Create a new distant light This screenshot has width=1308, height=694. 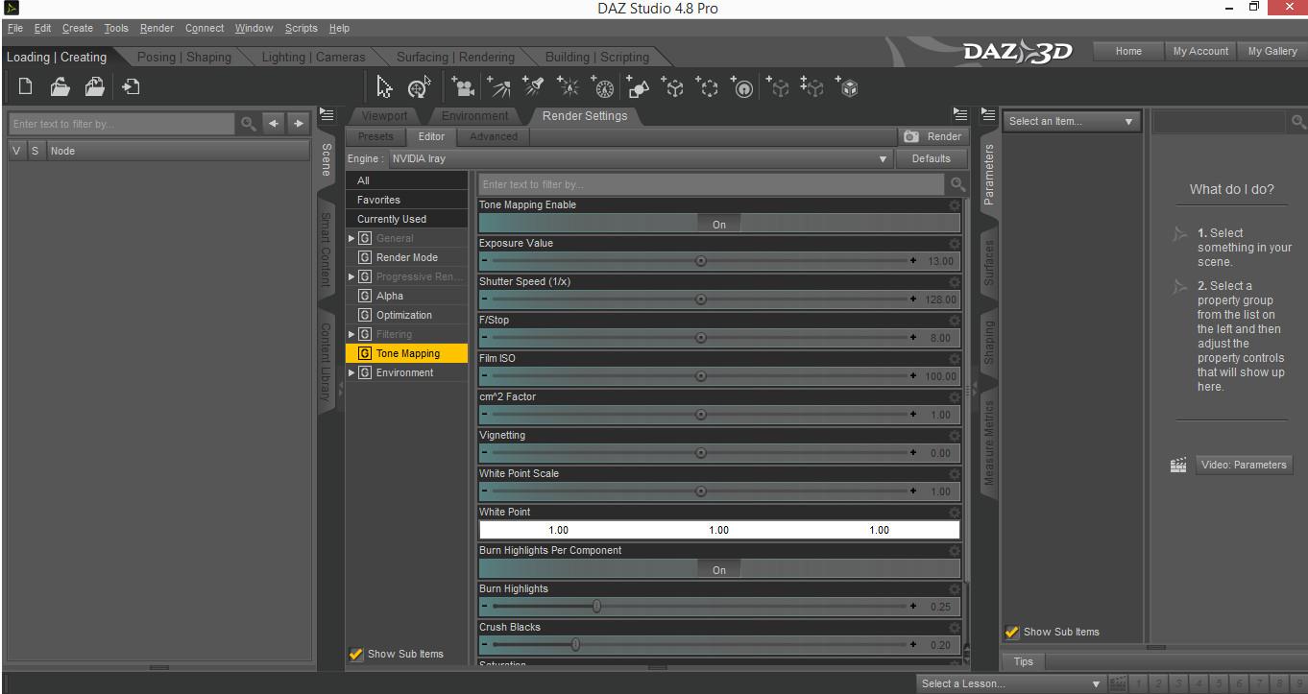[498, 88]
